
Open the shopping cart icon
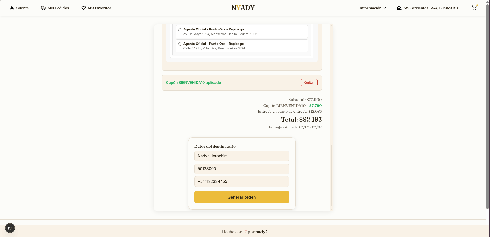point(474,8)
